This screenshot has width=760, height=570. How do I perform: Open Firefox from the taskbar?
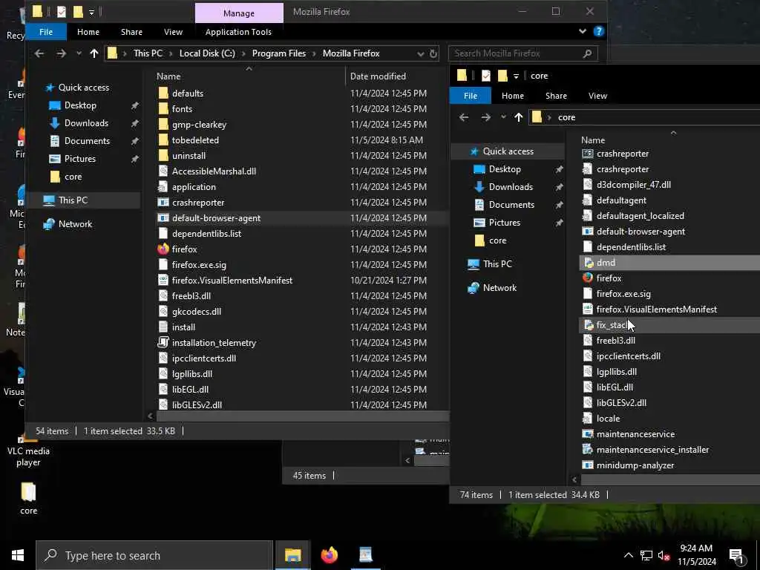[329, 555]
